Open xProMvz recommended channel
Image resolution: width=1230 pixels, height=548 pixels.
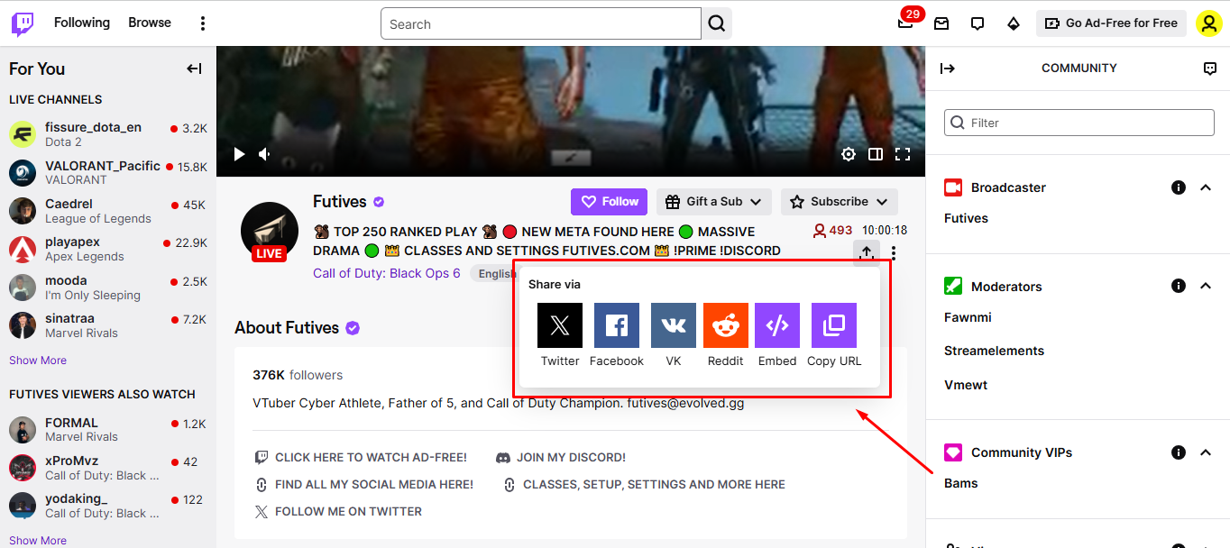[x=108, y=468]
